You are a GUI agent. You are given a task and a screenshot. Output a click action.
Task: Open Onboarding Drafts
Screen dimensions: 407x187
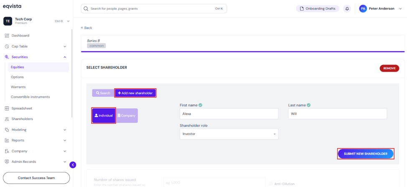pyautogui.click(x=318, y=8)
